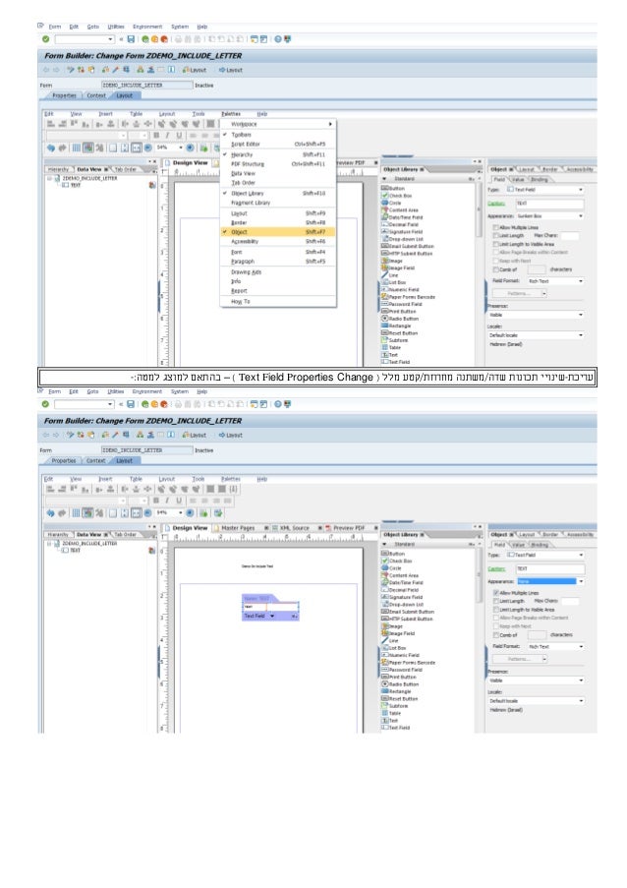Click the Circle object in the lower Object Library
The image size is (627, 888).
point(393,568)
